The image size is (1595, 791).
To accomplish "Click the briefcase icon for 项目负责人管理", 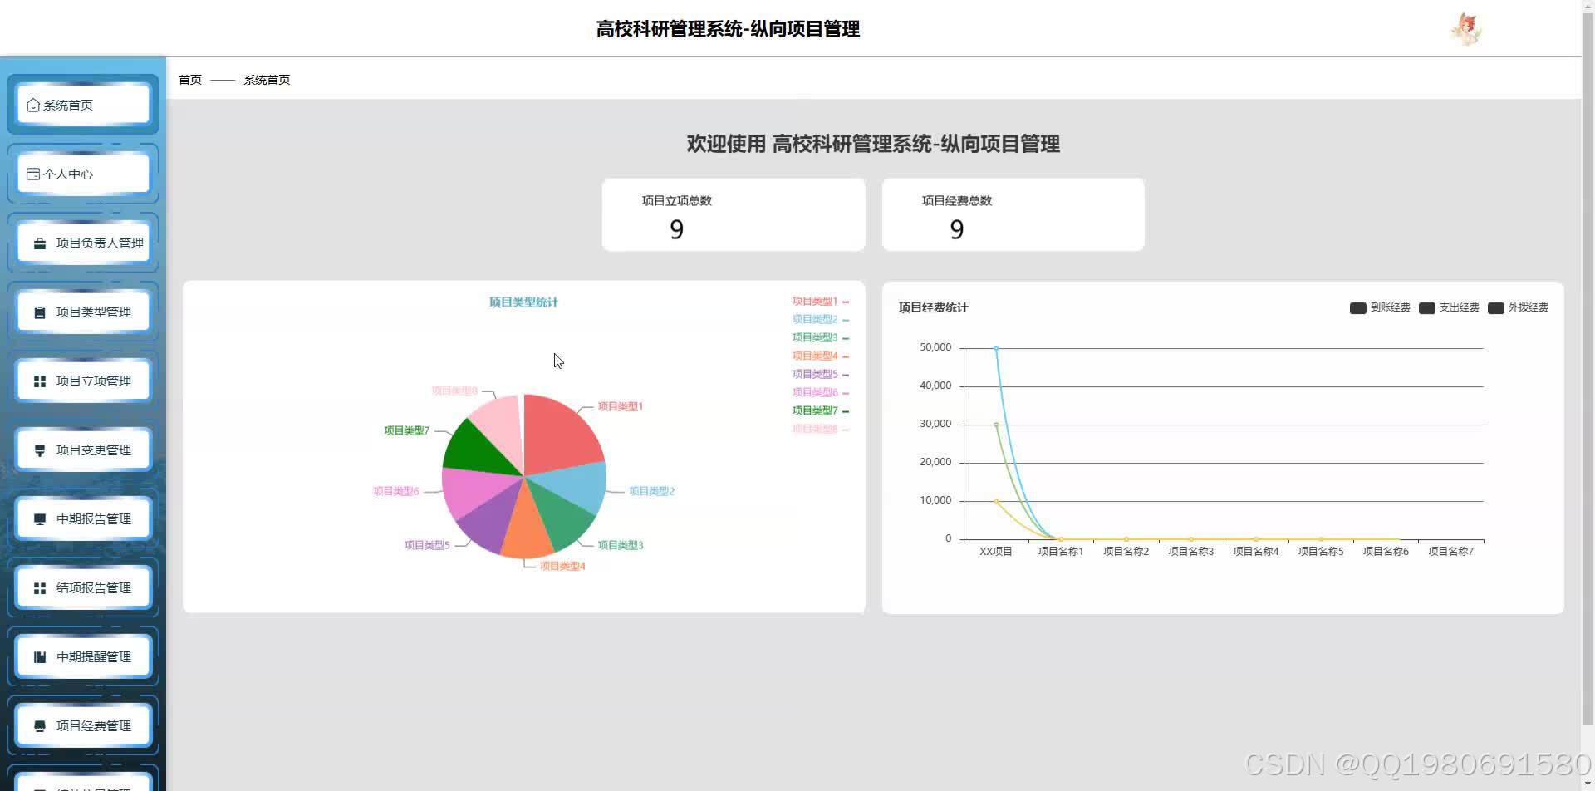I will coord(39,243).
